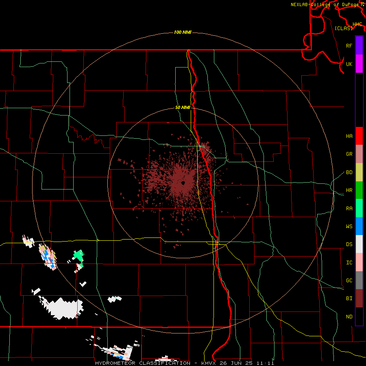Viewport: 366px width, 366px height.
Task: Click the DS legend label
Action: coord(349,244)
